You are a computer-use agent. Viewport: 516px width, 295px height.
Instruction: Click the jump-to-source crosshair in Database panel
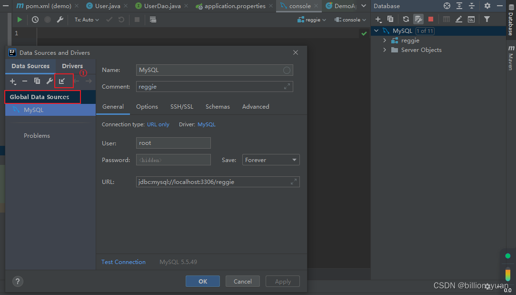(x=447, y=6)
